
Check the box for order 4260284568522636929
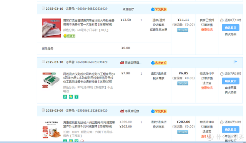(x=43, y=8)
